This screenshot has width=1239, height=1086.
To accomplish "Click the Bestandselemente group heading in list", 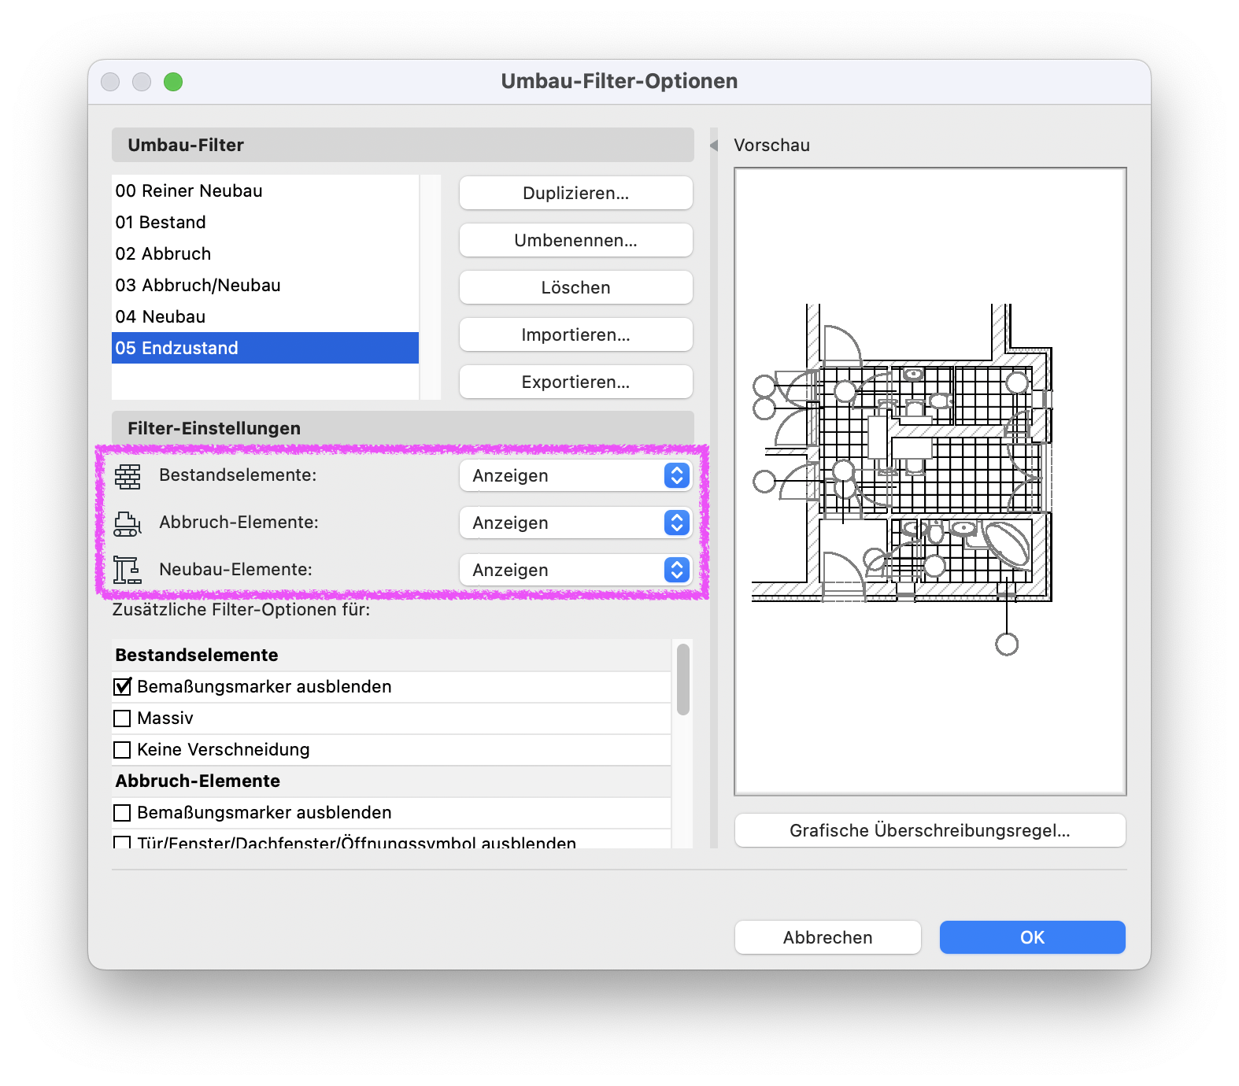I will (391, 655).
